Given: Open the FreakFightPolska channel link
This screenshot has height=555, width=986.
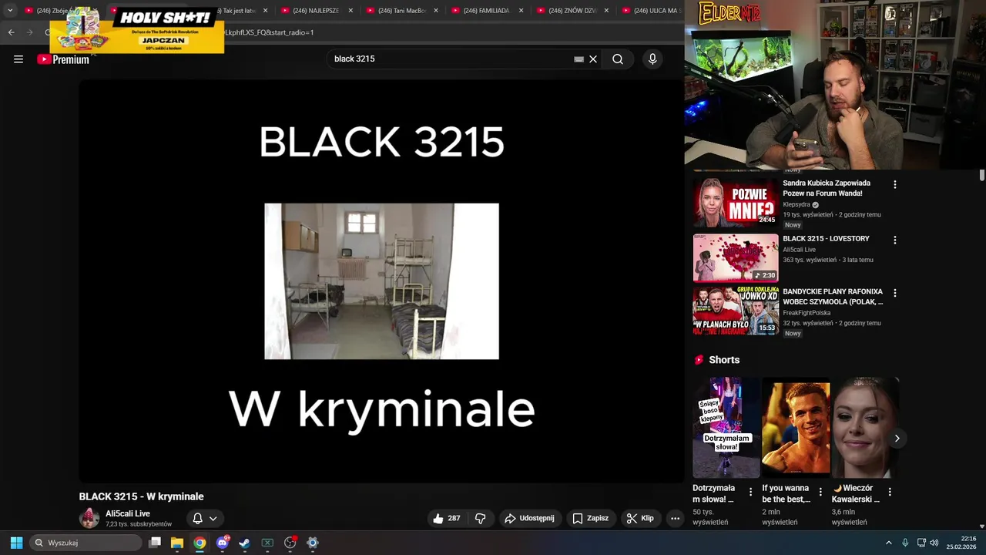Looking at the screenshot, I should (807, 313).
